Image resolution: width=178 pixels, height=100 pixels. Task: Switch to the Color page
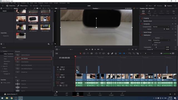coord(100,94)
